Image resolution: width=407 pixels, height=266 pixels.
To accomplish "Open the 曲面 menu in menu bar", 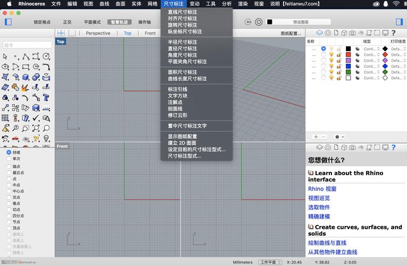I will pyautogui.click(x=120, y=4).
